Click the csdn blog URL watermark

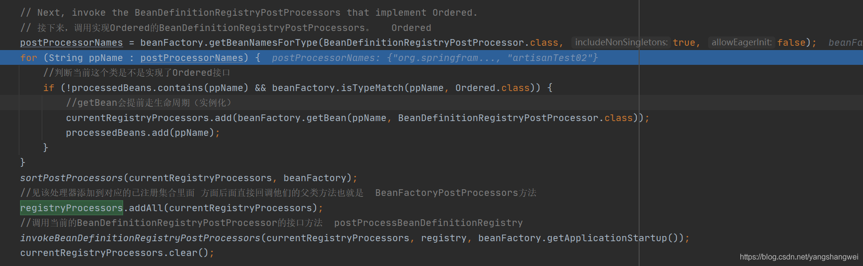[799, 257]
